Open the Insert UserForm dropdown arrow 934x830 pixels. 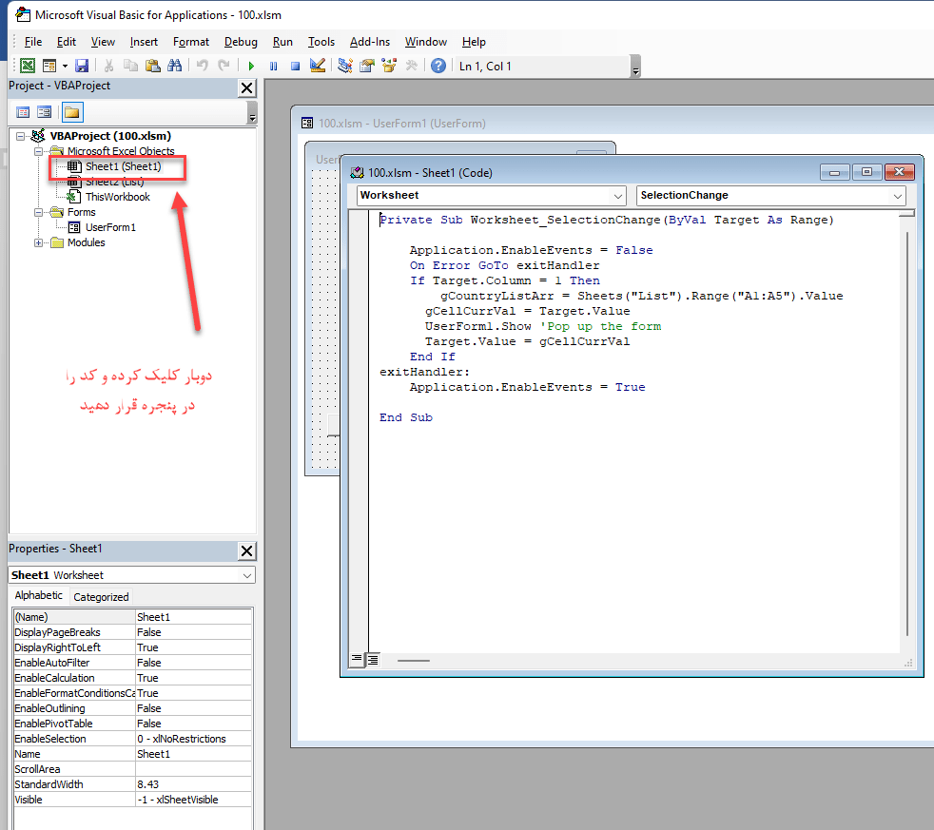point(65,66)
